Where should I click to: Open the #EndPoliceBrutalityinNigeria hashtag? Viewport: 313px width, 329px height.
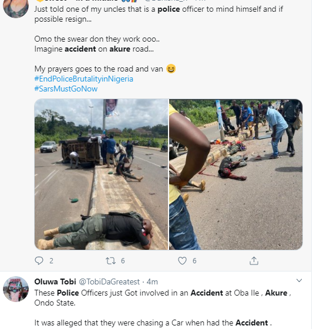(x=83, y=79)
